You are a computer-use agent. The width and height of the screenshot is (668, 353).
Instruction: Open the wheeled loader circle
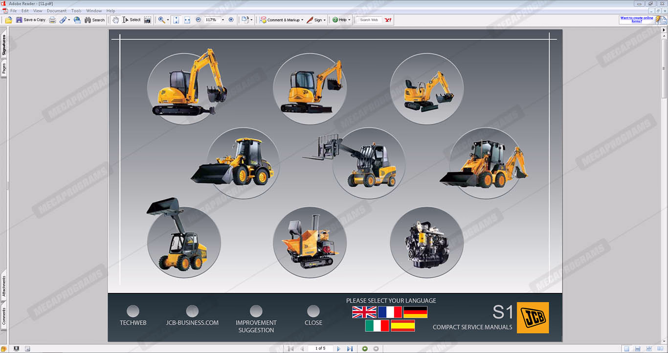[243, 163]
